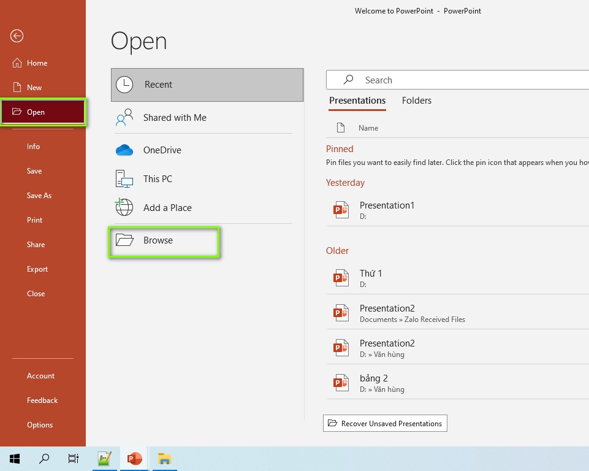Click Recover Unsaved Presentations button
The image size is (589, 471).
pyautogui.click(x=385, y=424)
